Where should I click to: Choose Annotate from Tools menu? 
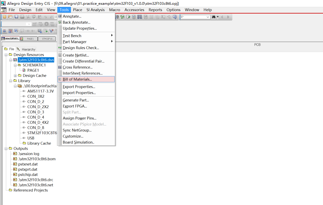[x=86, y=17]
